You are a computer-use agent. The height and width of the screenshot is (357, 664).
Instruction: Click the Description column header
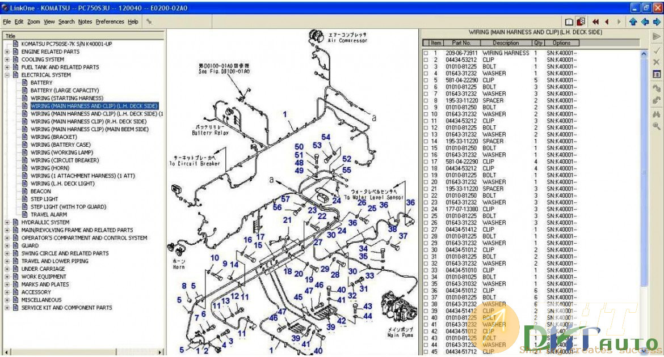point(505,43)
